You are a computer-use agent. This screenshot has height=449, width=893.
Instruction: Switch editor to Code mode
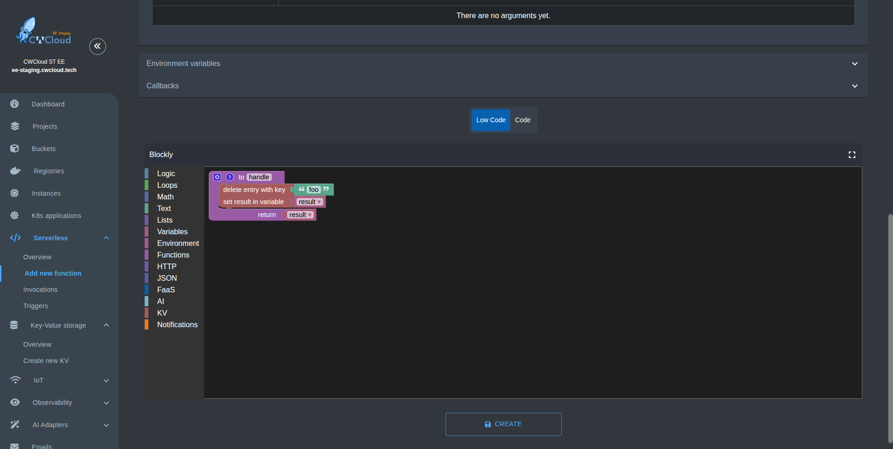[522, 120]
